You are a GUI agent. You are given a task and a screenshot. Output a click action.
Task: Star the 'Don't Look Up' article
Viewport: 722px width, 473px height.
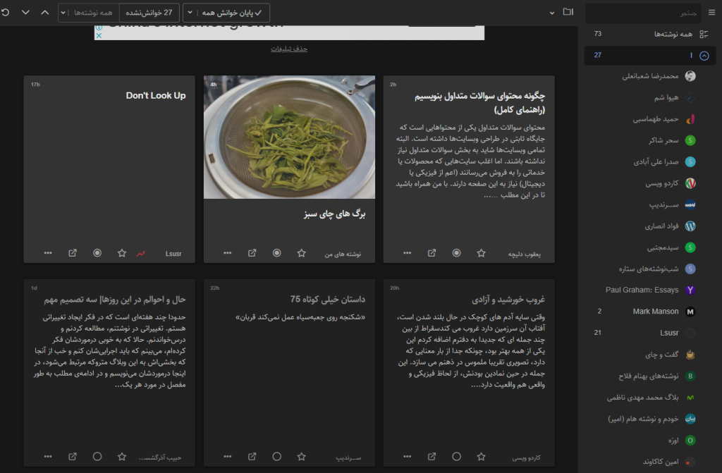(122, 253)
